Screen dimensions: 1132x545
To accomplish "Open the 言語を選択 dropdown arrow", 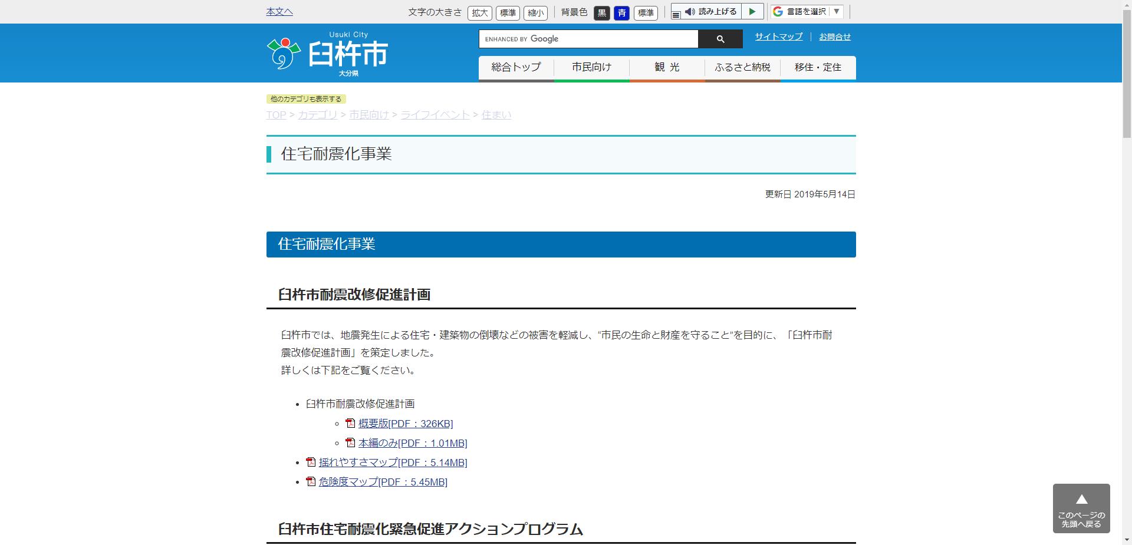I will 835,11.
